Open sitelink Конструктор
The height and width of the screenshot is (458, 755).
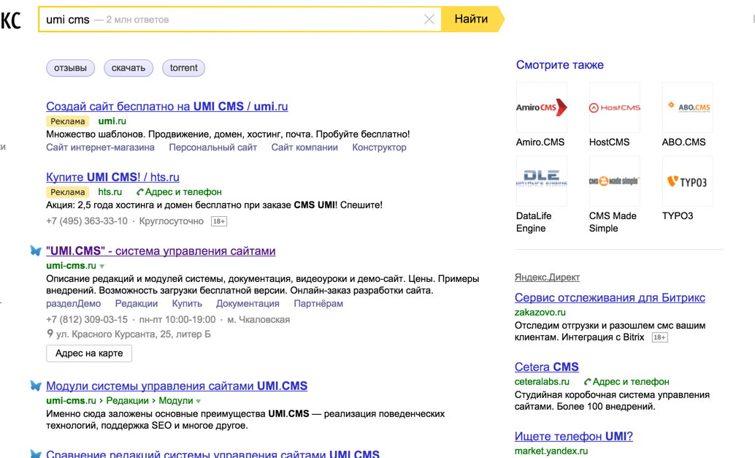(x=379, y=148)
